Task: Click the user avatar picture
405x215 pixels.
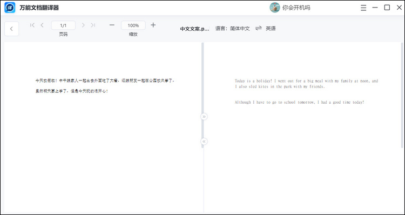Action: [275, 8]
